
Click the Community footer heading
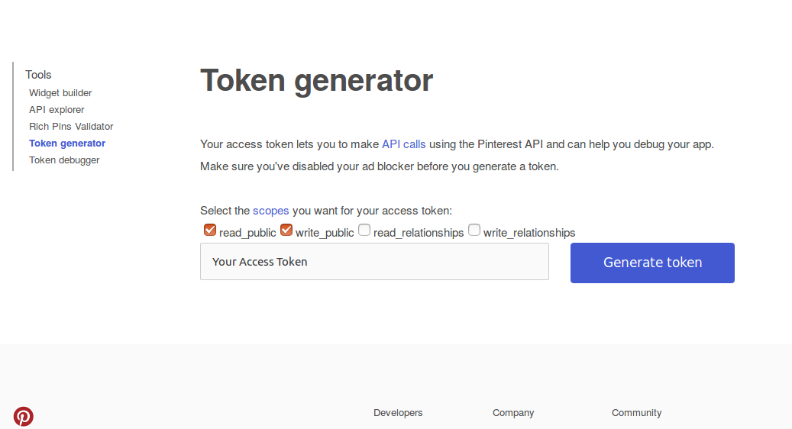(x=636, y=413)
